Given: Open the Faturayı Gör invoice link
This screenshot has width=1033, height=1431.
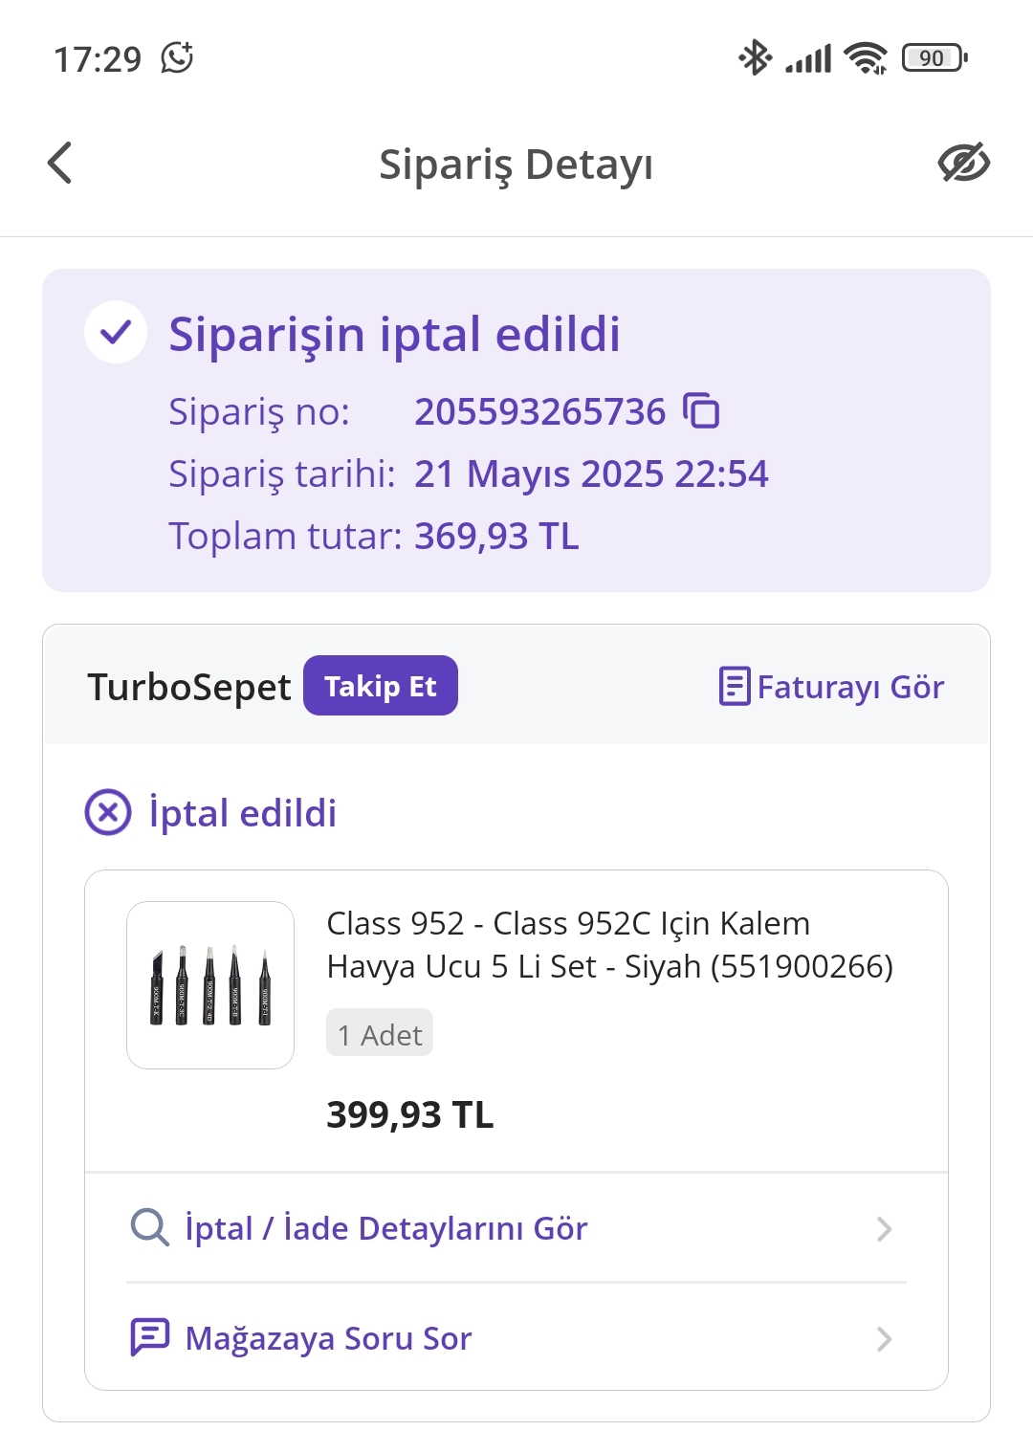Looking at the screenshot, I should pos(849,687).
